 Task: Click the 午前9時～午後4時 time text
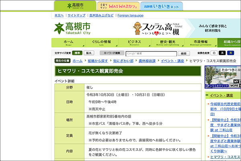102,102
